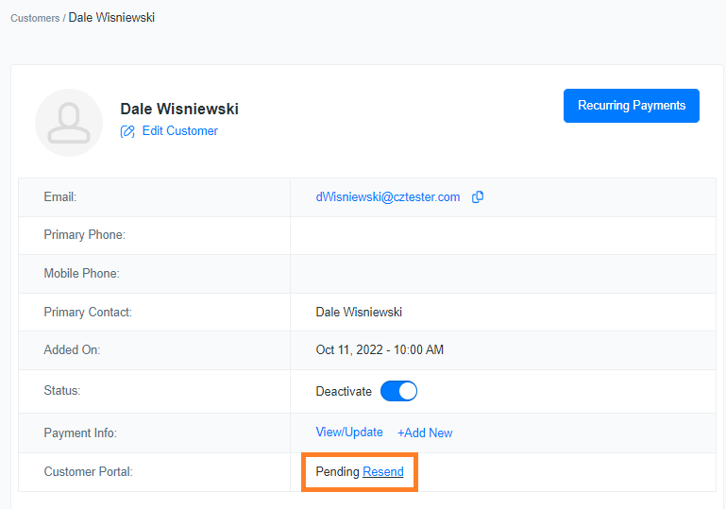Open the Recurring Payments button

631,106
